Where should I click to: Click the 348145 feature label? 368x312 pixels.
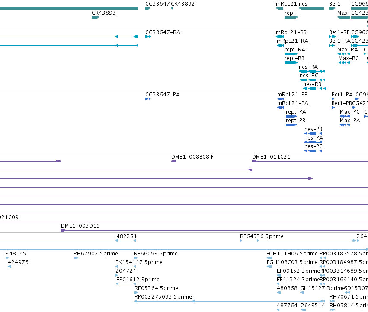tap(16, 254)
